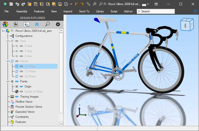Open the view-style dropdown arrow in toolbar
Screen dimensions: 199x131
[71, 4]
